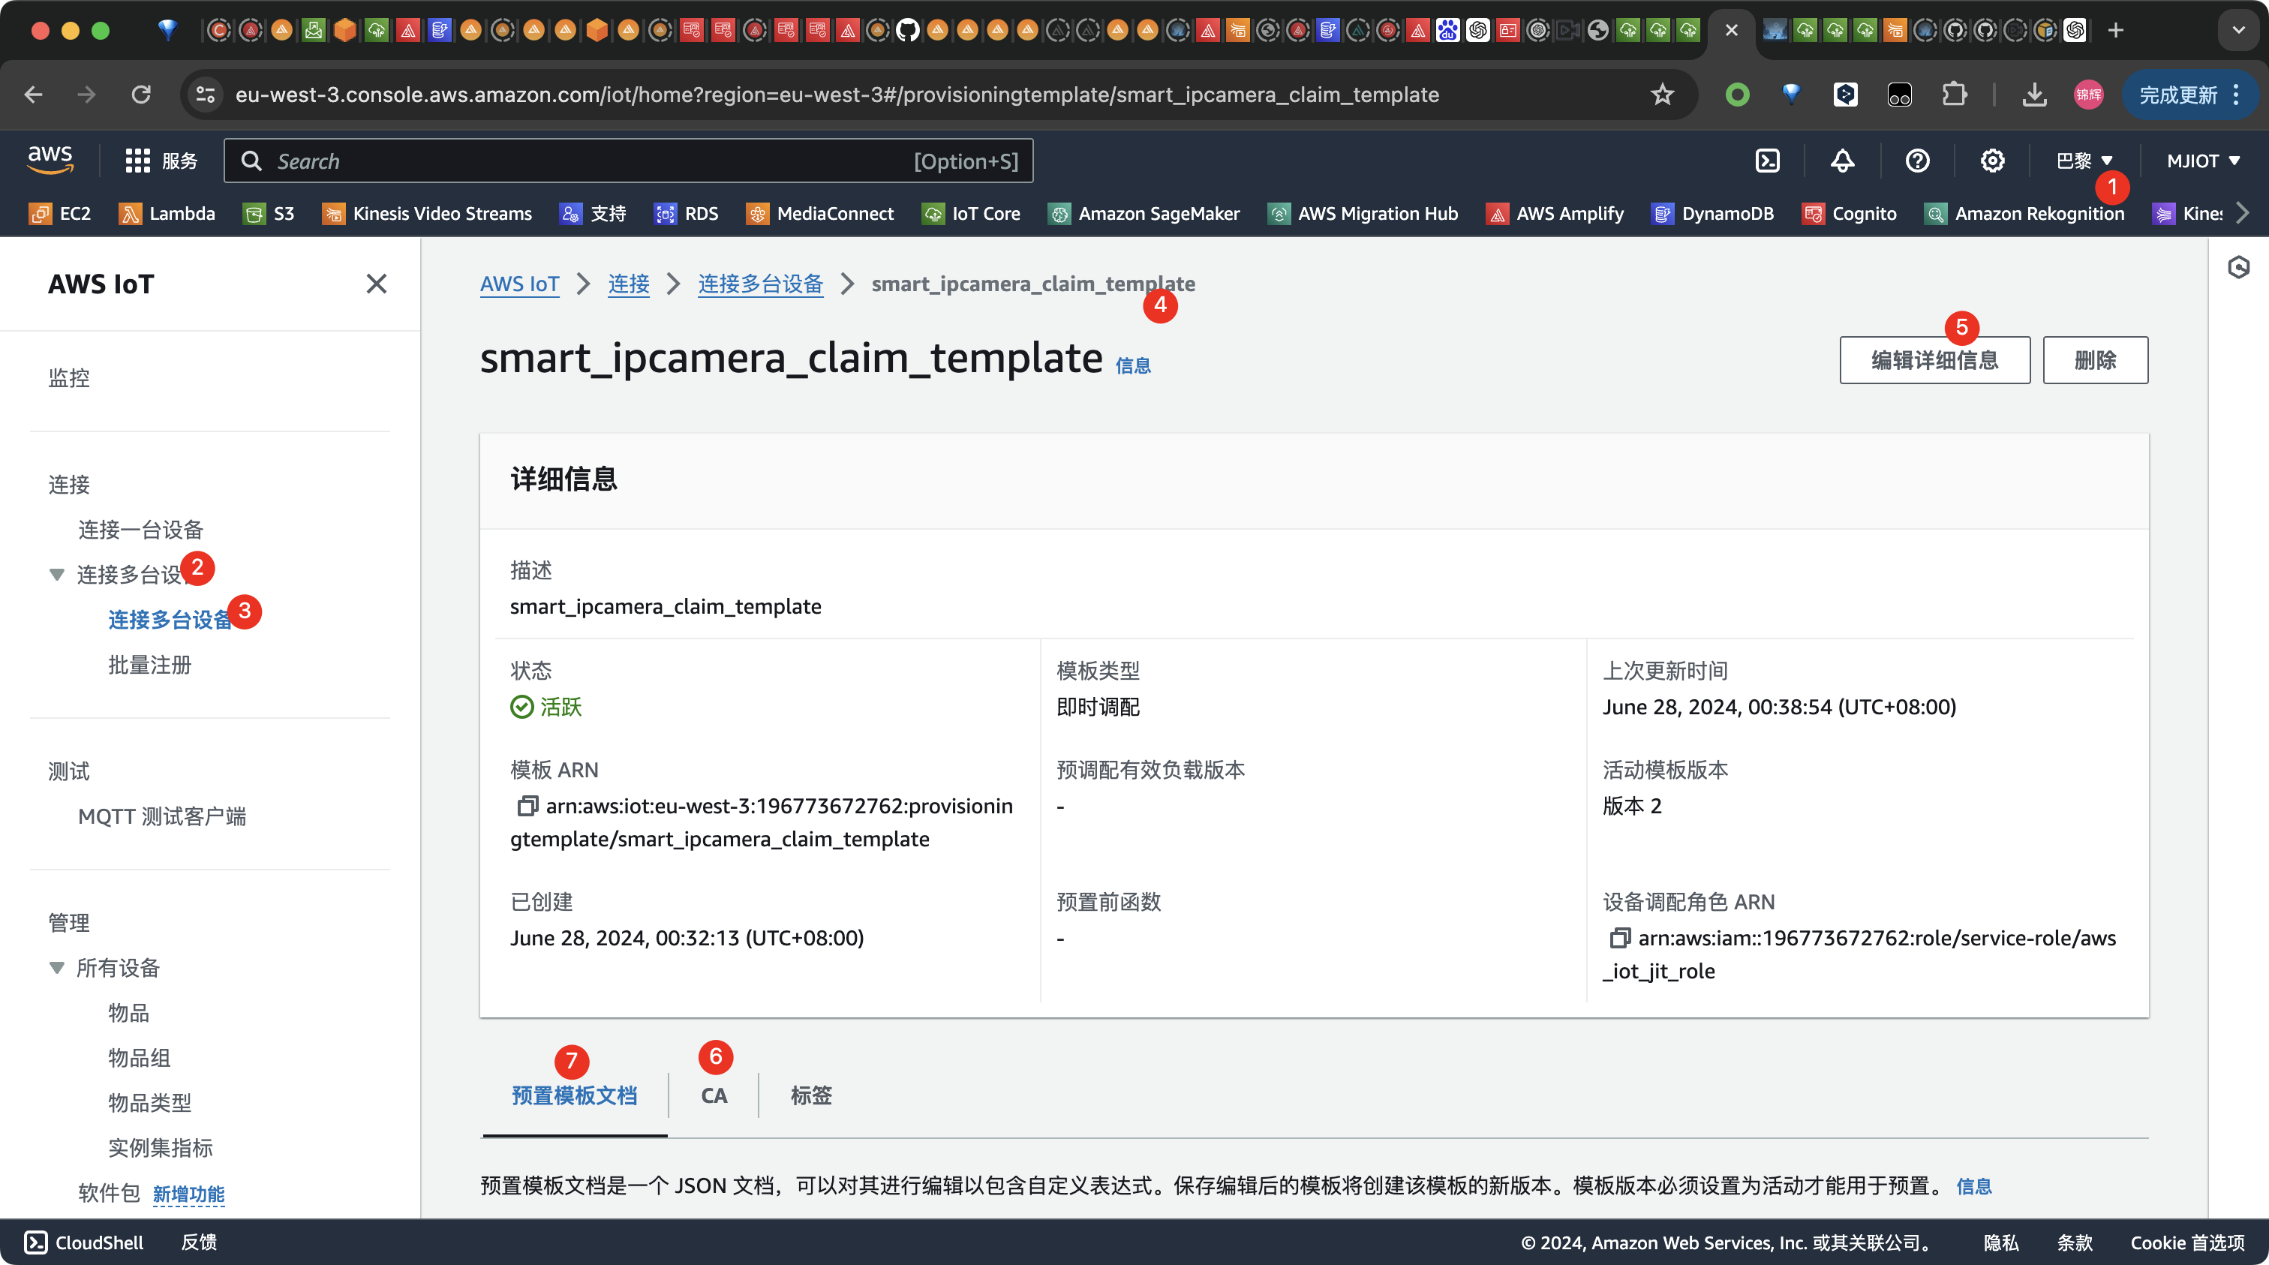
Task: Open the Amazon SageMaker shortcut
Action: 1144,213
